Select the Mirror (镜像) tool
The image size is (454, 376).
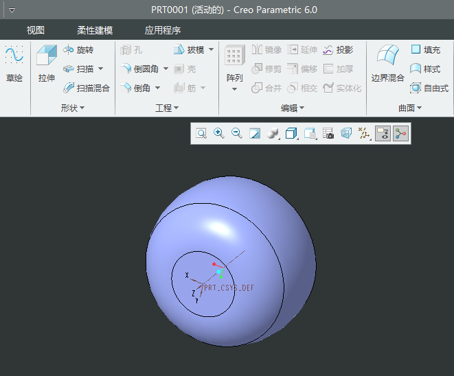coord(266,50)
